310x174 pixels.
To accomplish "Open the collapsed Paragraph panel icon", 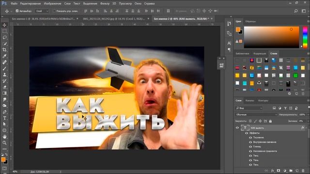I will (x=229, y=49).
